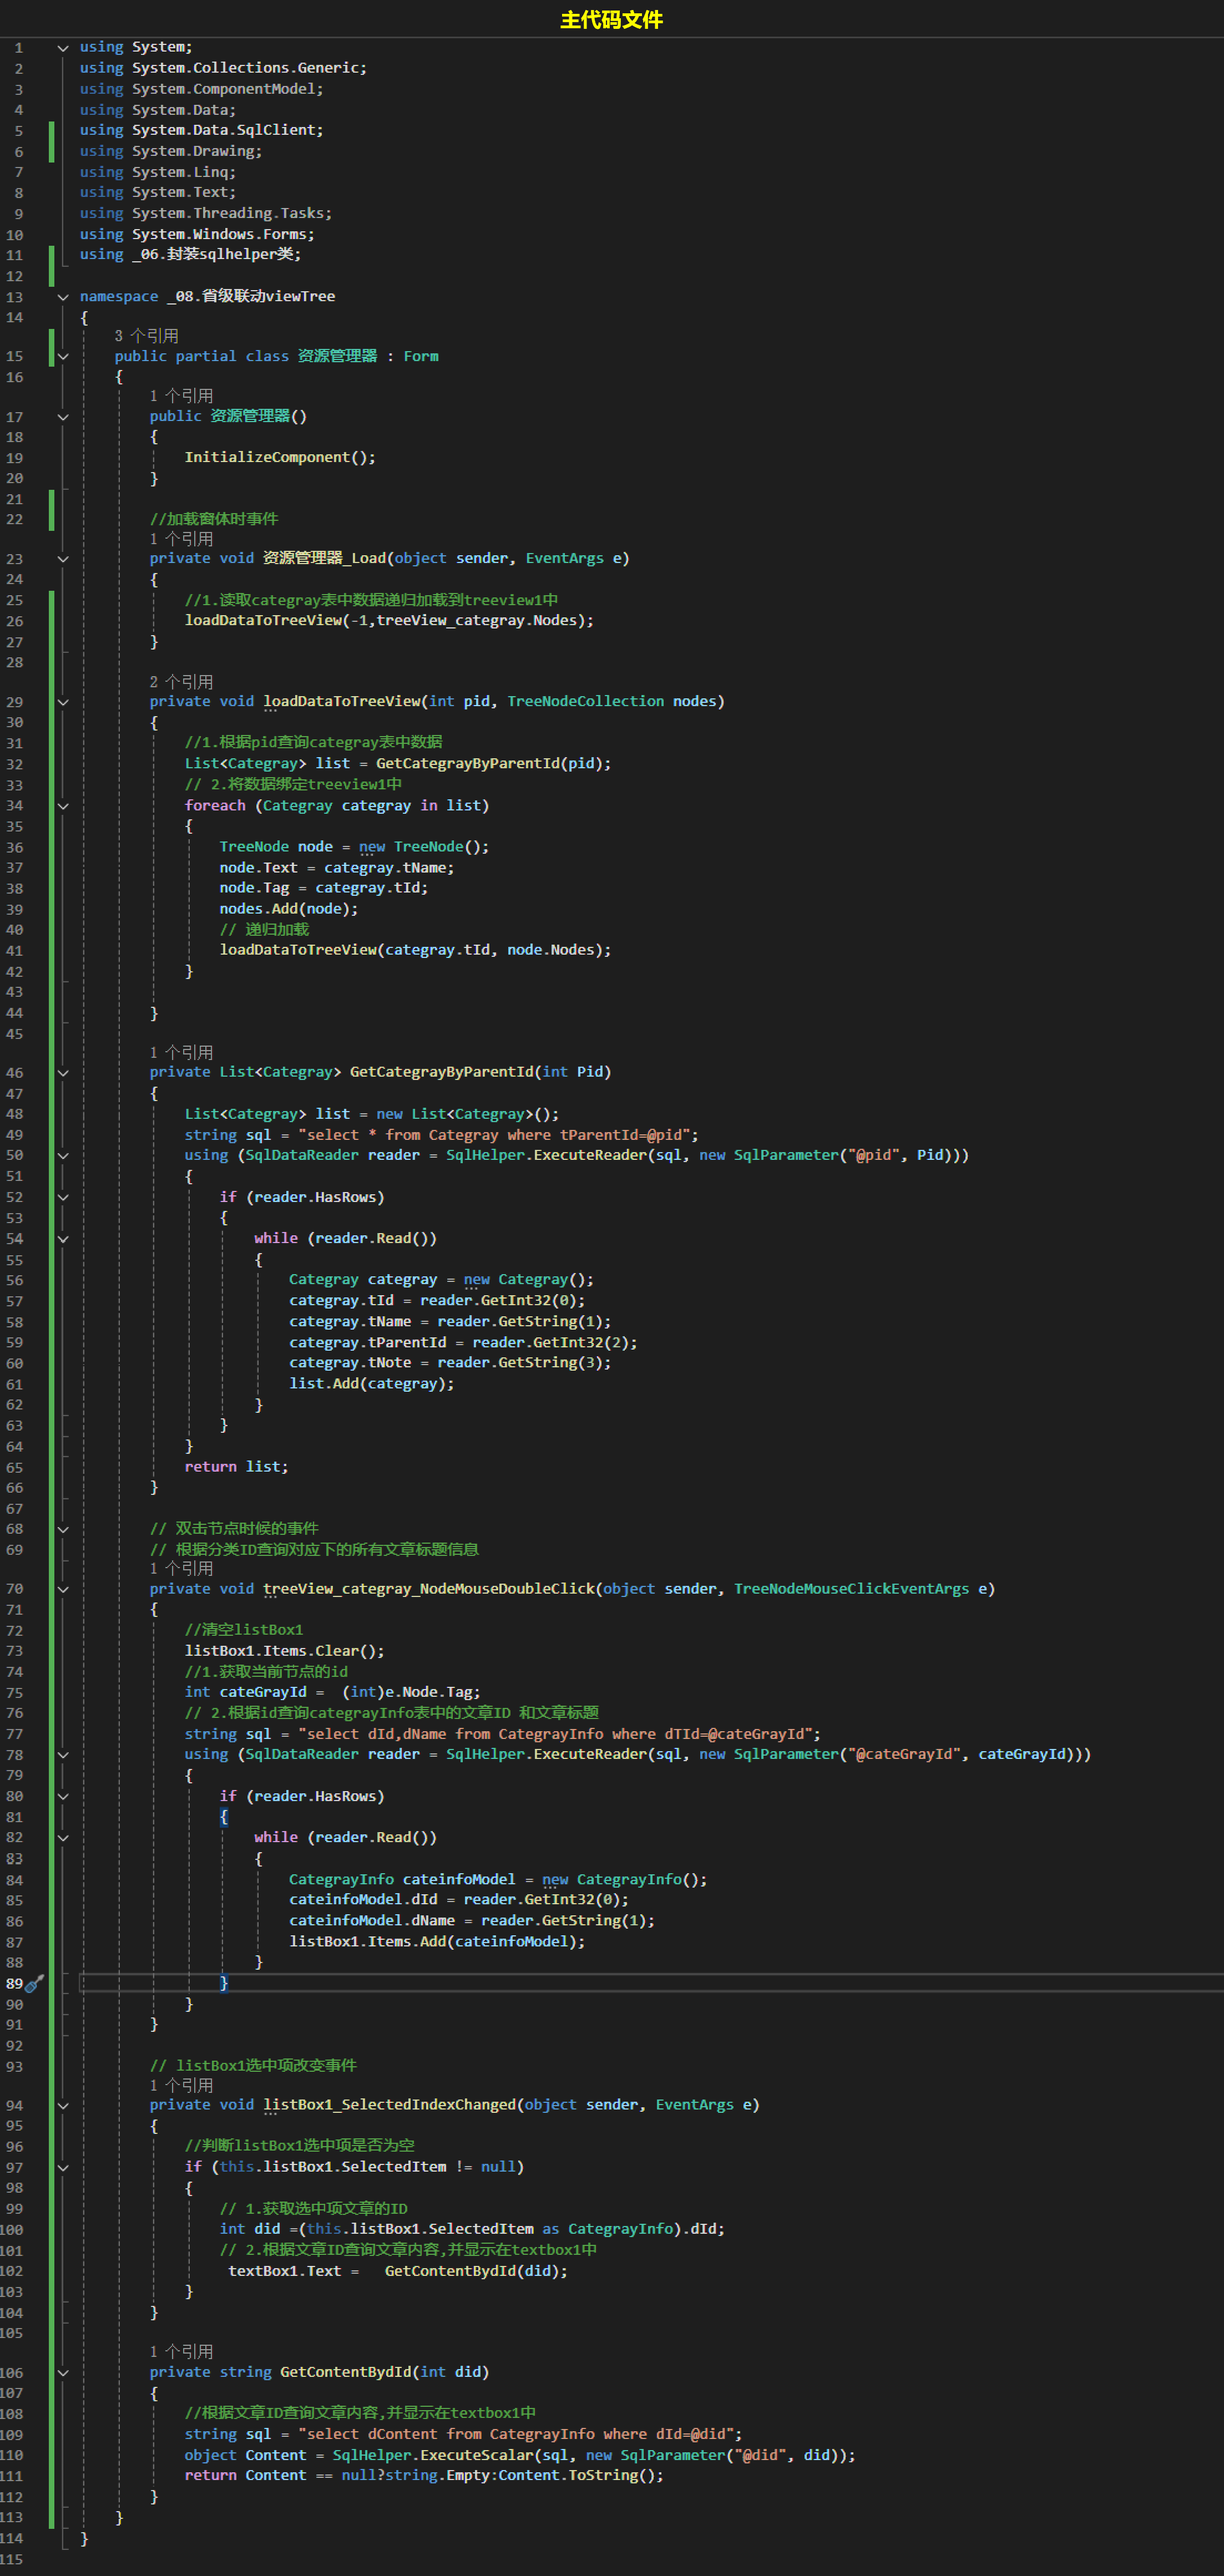The height and width of the screenshot is (2576, 1224).
Task: Open the '1 个引用' CodeLens above GetContentBydId
Action: pos(181,2351)
